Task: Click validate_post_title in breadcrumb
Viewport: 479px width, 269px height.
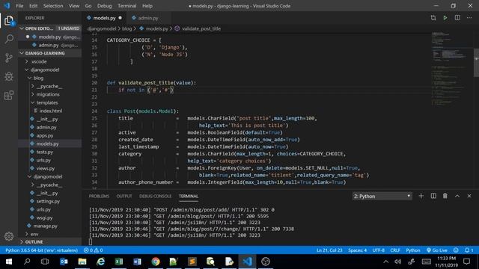Action: [201, 28]
